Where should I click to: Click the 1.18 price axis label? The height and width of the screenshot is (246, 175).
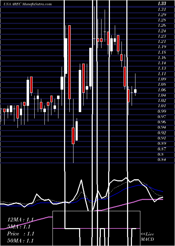click(x=162, y=52)
